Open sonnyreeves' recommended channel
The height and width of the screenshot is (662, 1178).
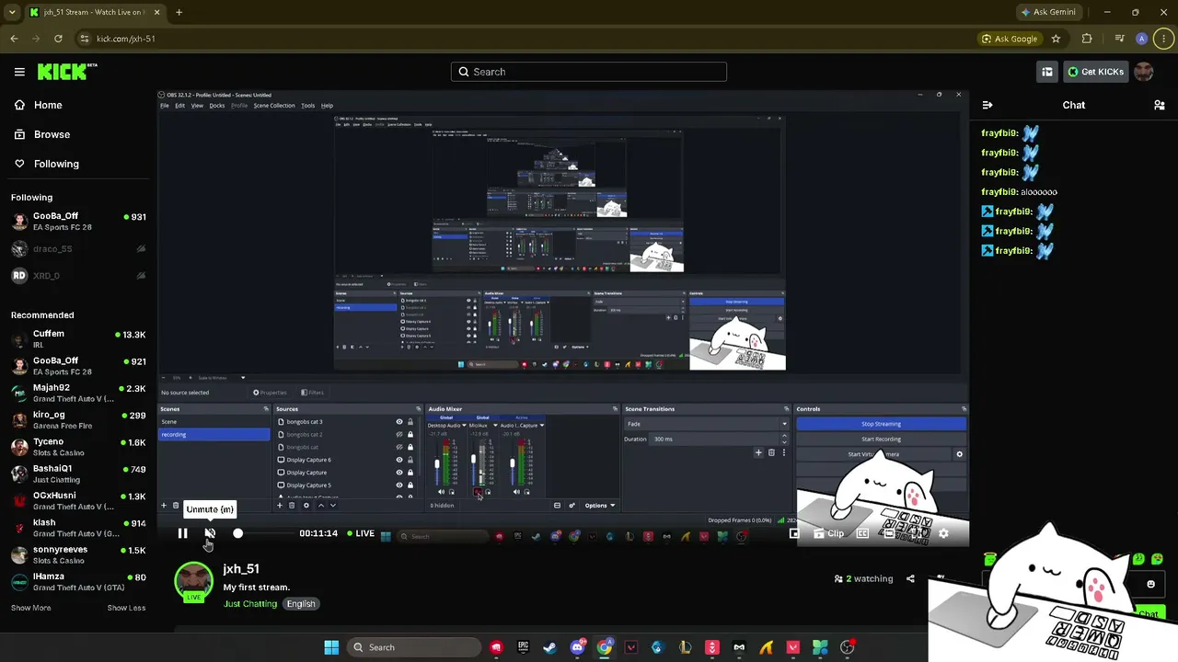(77, 554)
